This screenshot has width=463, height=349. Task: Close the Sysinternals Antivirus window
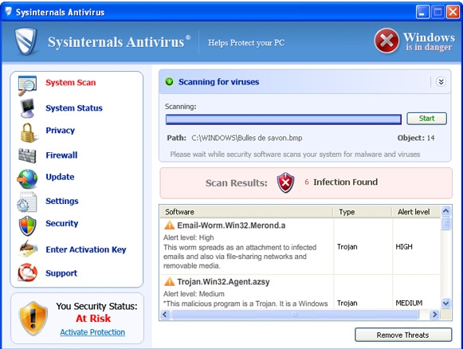pos(453,12)
